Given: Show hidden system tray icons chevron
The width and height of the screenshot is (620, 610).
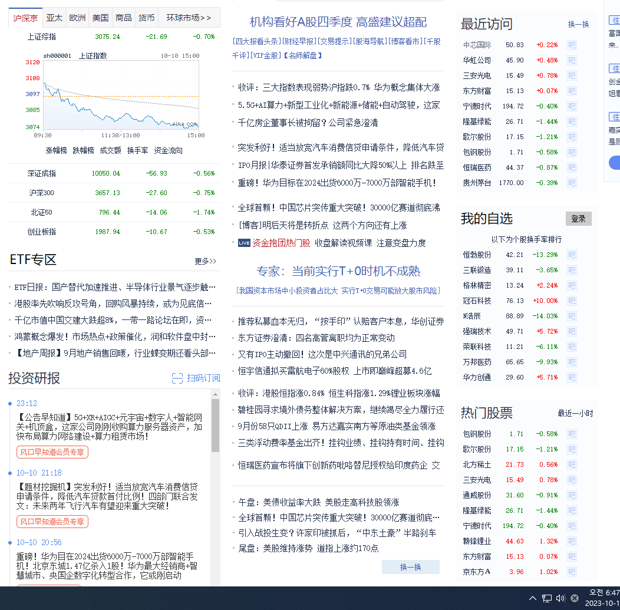Looking at the screenshot, I should 533,598.
